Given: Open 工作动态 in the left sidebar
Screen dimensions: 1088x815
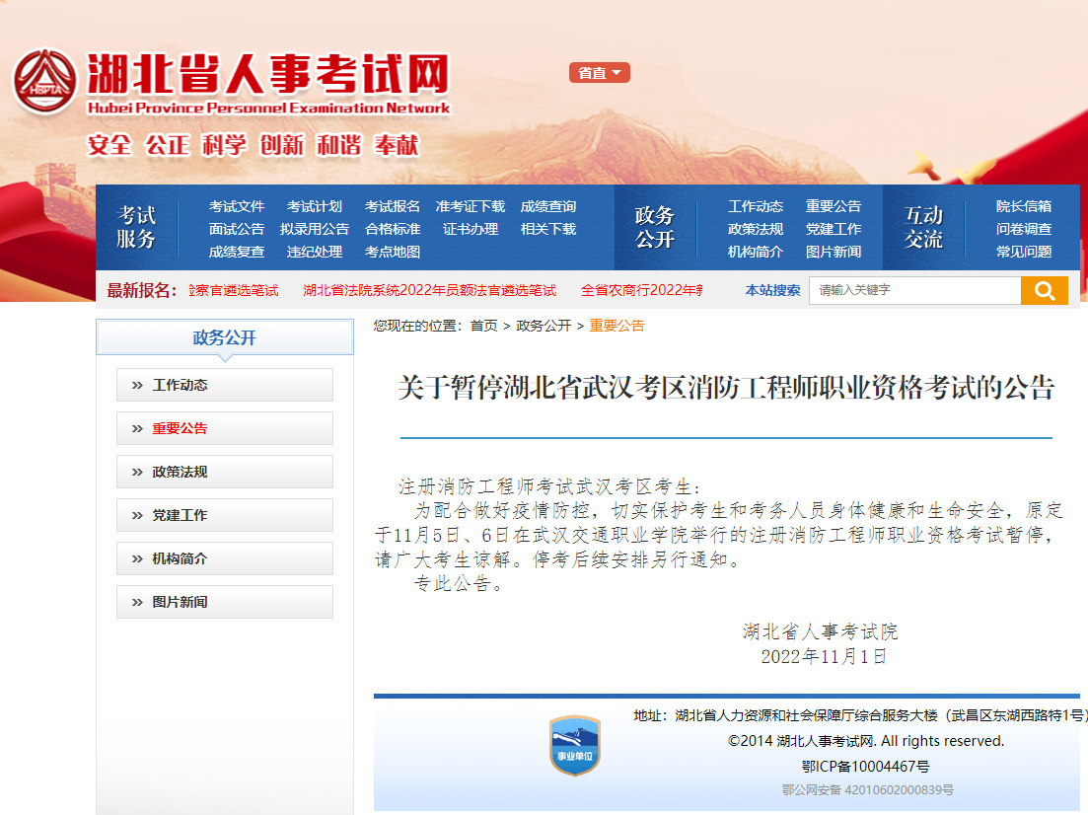Looking at the screenshot, I should pyautogui.click(x=225, y=385).
